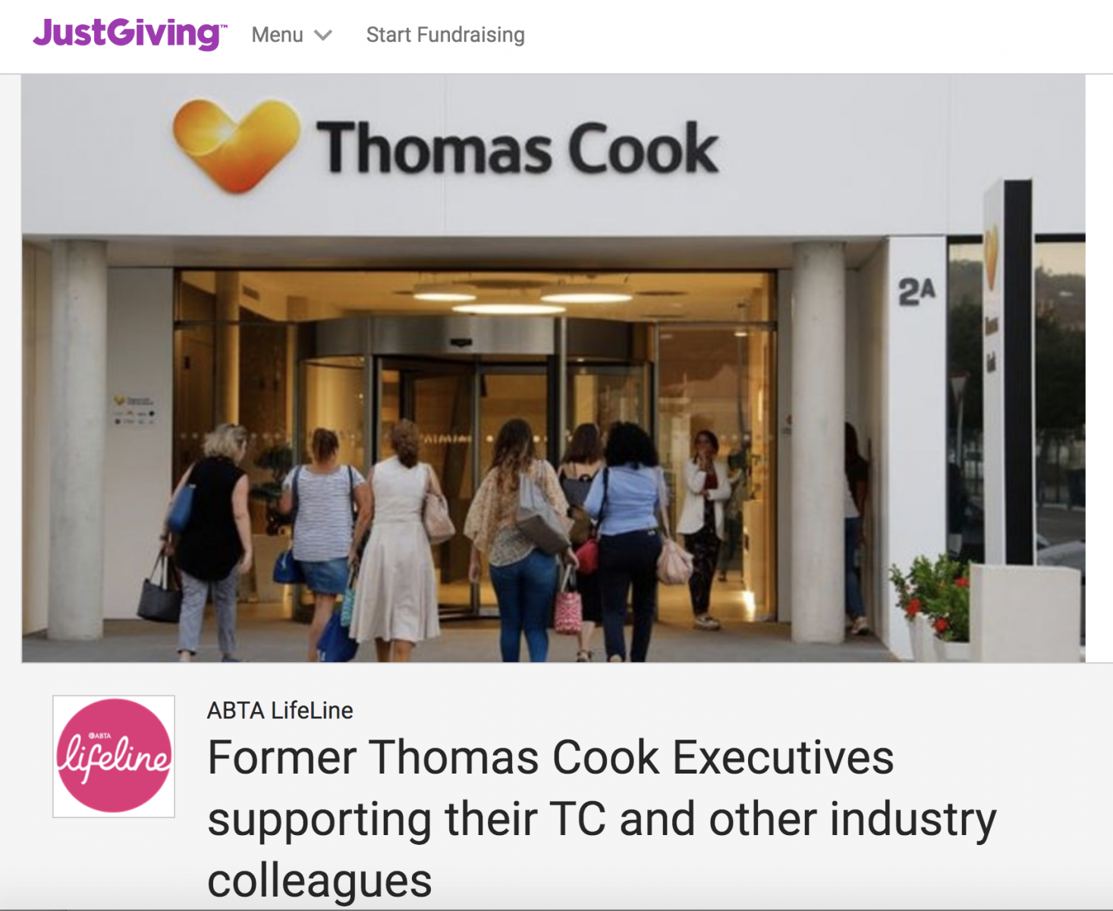Click the revolving door in the photo
The width and height of the screenshot is (1113, 911).
474,455
